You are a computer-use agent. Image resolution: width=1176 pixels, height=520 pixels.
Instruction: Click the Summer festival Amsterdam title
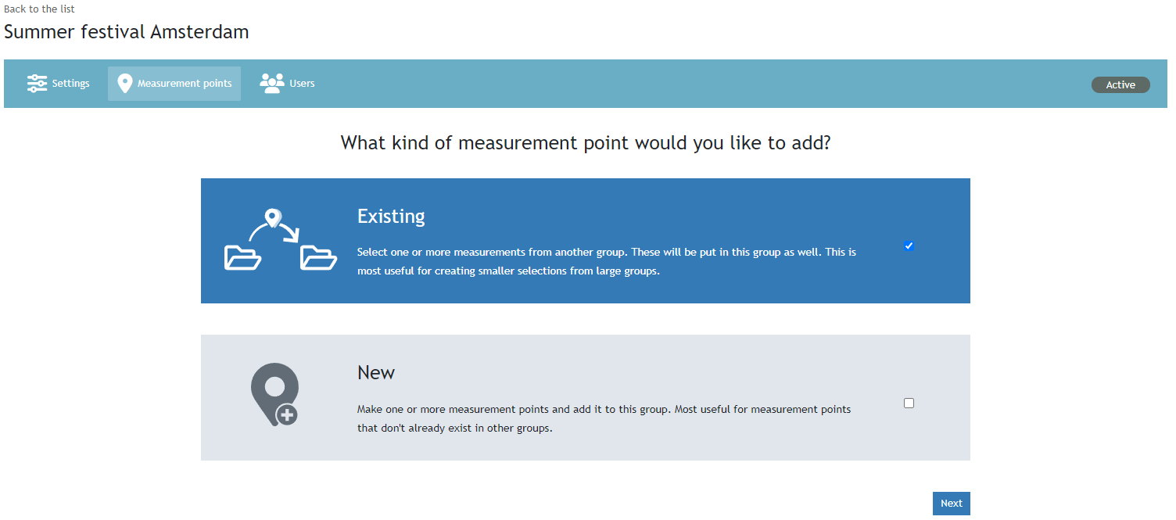coord(127,32)
